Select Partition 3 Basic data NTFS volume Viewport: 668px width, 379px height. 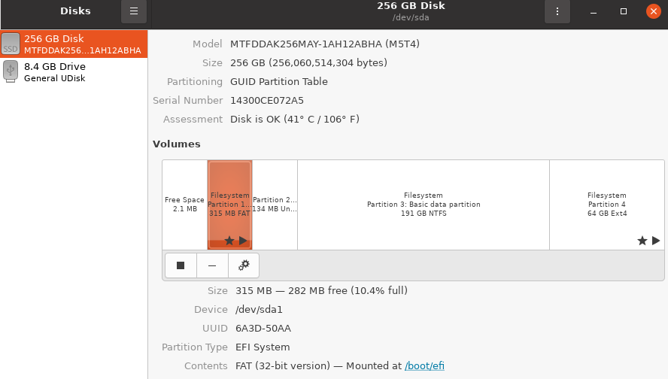424,205
